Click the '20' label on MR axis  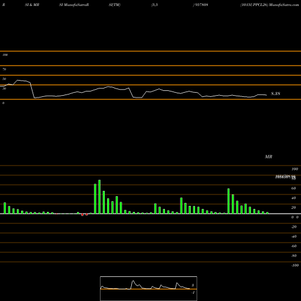tap(293, 208)
